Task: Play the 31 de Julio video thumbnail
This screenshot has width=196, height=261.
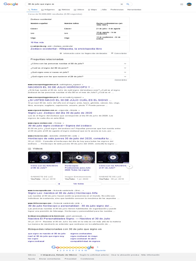Action: [x=113, y=157]
